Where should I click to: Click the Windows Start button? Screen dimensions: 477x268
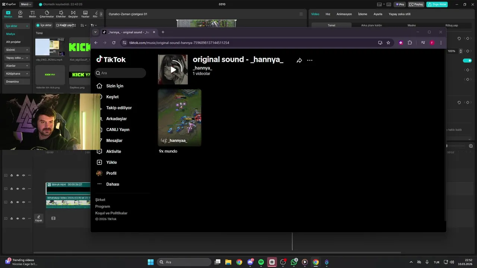(151, 262)
